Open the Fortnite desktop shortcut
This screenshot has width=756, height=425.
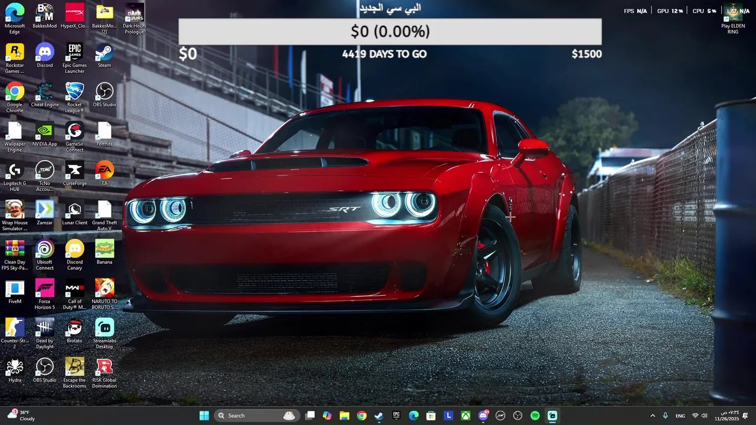point(105,133)
